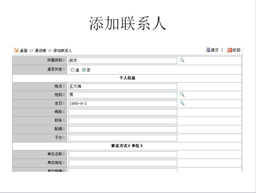
Task: Click the 返回 return label
Action: coord(236,50)
